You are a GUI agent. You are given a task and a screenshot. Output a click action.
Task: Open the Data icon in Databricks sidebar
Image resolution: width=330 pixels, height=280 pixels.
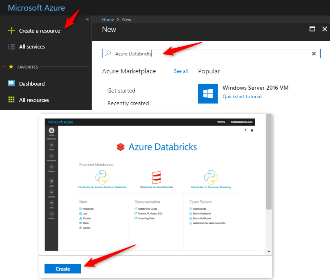point(51,181)
